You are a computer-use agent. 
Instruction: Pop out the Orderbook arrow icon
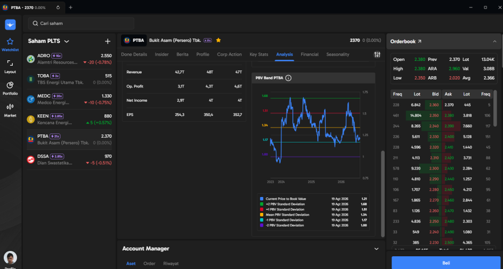420,41
